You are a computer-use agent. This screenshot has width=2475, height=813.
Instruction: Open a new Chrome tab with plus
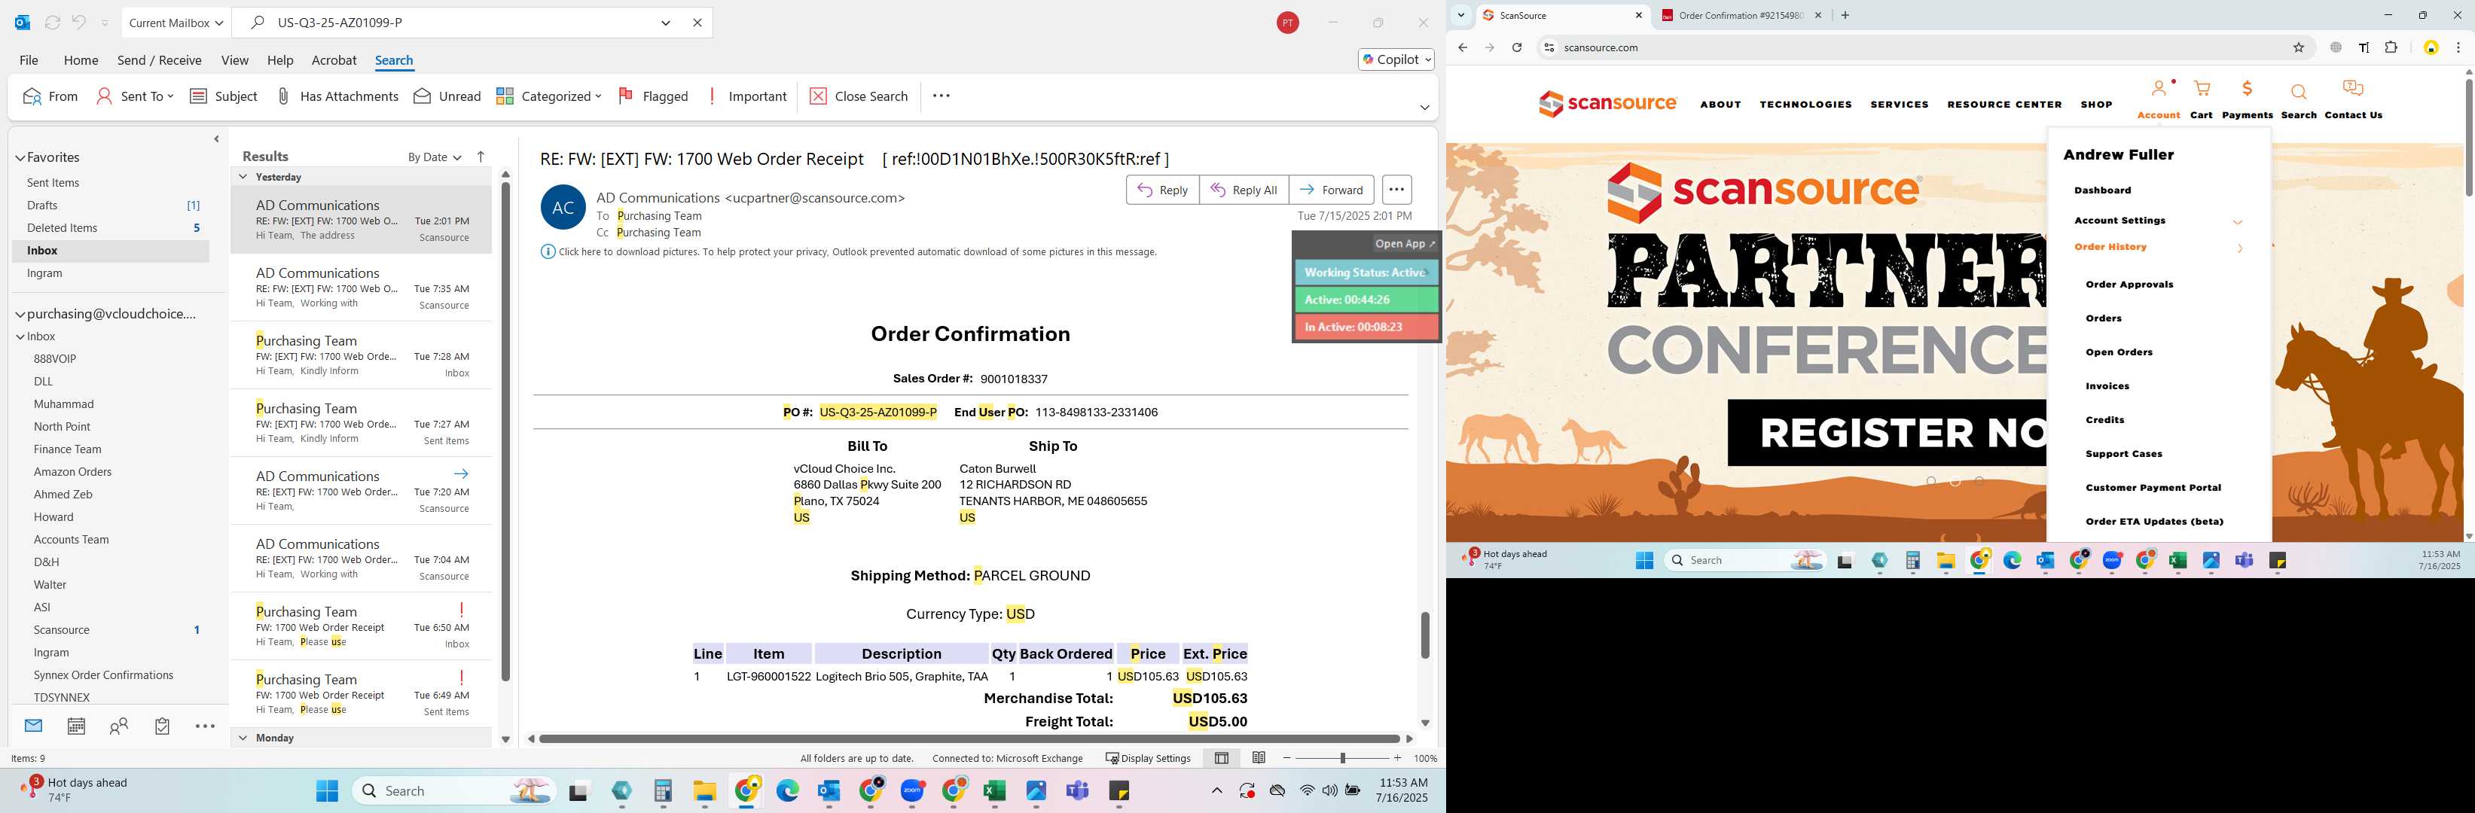tap(1845, 15)
